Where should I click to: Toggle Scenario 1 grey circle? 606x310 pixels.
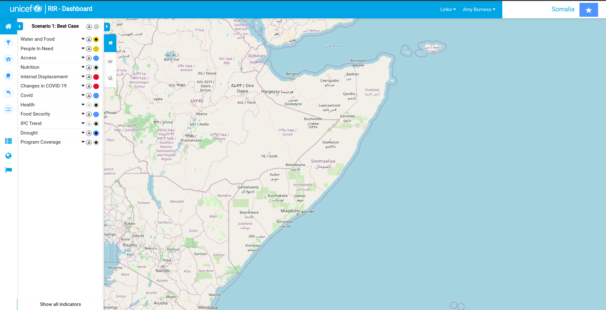96,27
